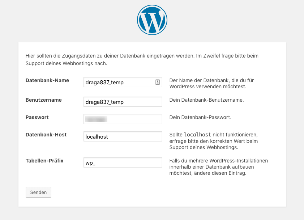Click the Datenbank-Name label
The image size is (304, 220).
tap(47, 81)
